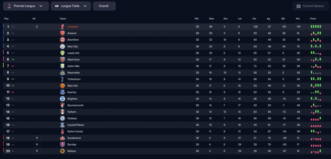Sort table by Form column header
331x159 pixels.
coord(313,19)
